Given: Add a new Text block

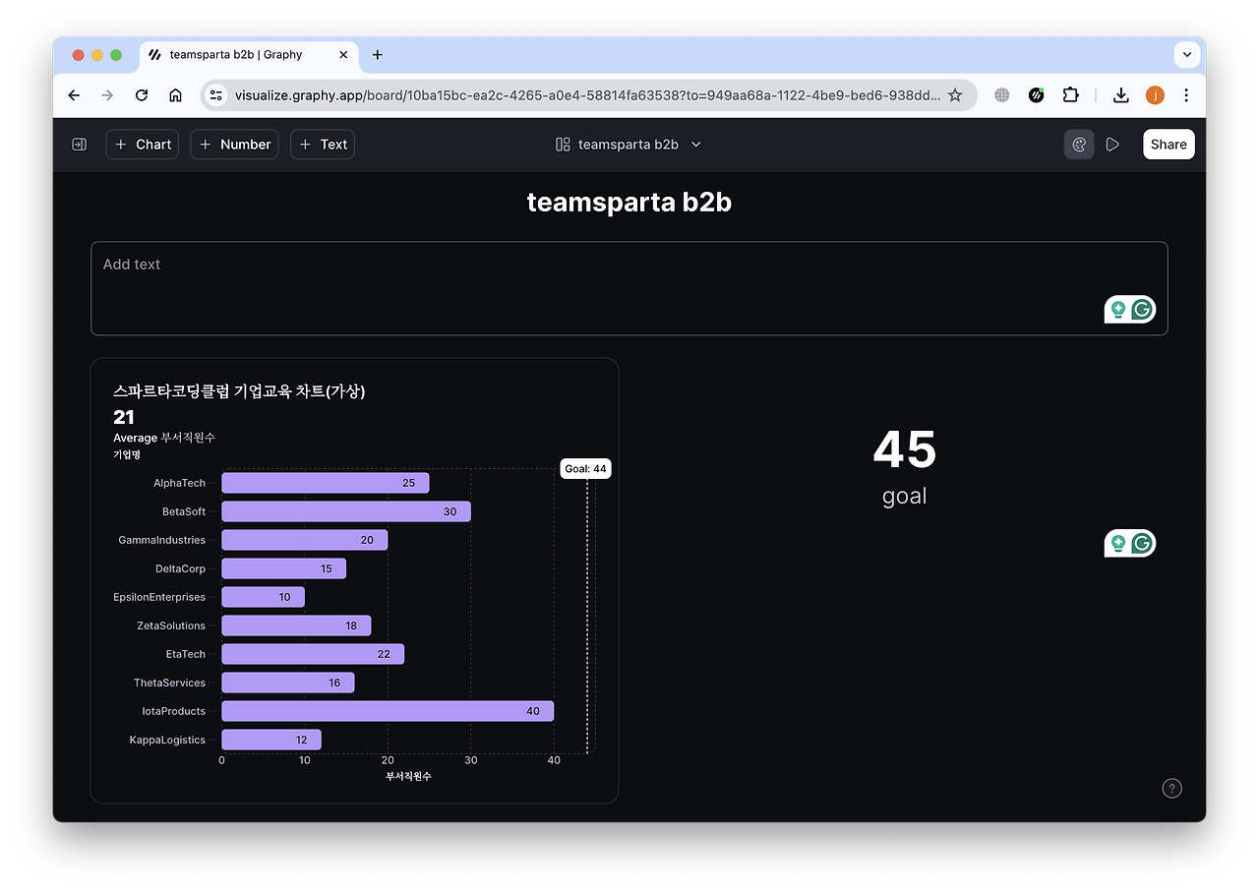Looking at the screenshot, I should pos(323,145).
